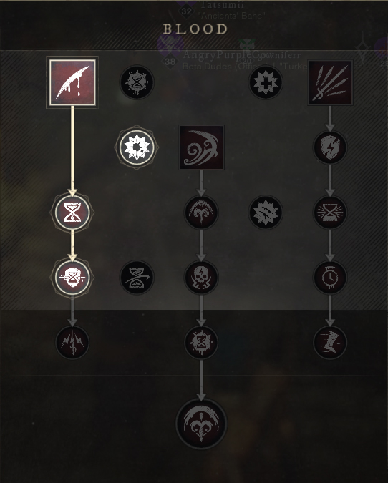Pick the skull with lightning passive node
The image size is (388, 483).
pos(201,277)
